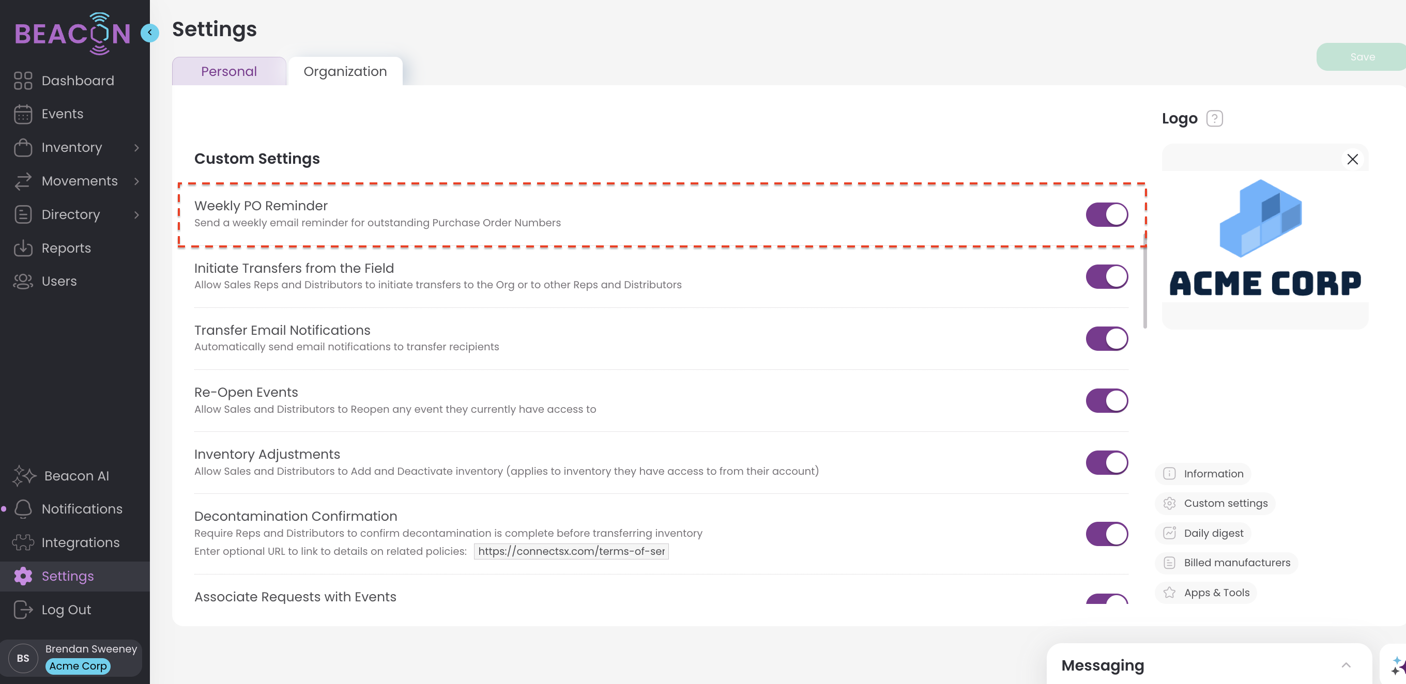Screen dimensions: 1406x684
Task: Open Notifications bell icon
Action: pos(23,509)
